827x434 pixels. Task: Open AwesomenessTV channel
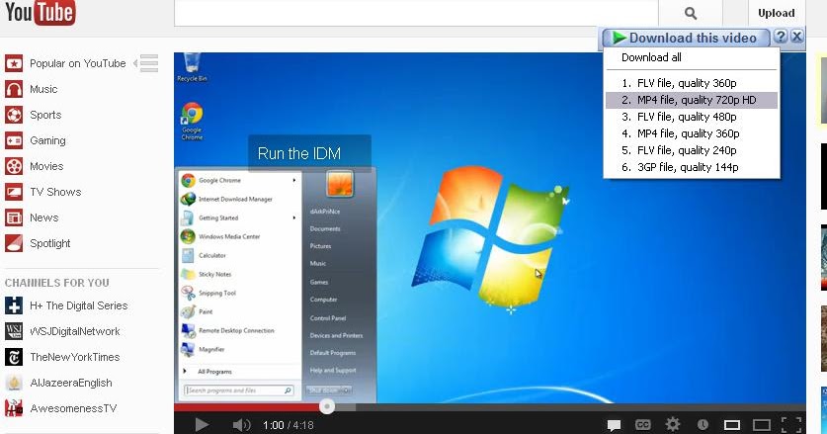pos(73,408)
